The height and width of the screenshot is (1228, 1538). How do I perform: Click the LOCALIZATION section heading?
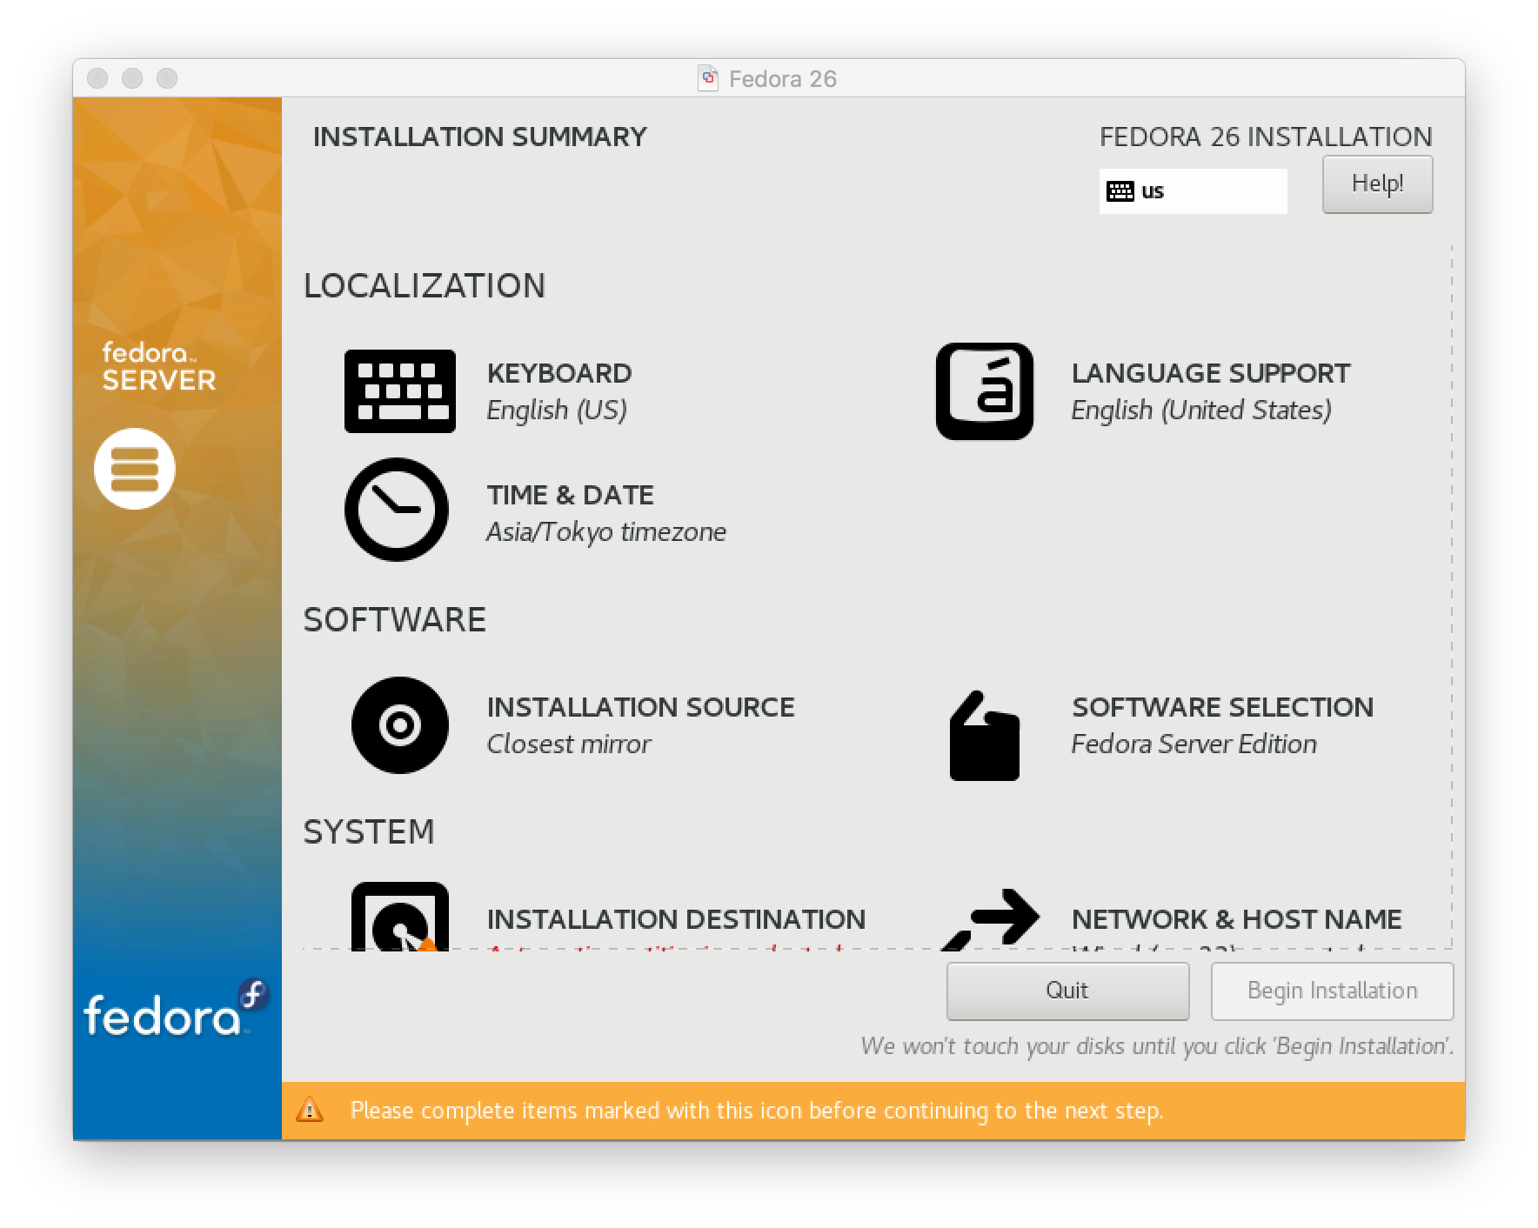coord(425,286)
